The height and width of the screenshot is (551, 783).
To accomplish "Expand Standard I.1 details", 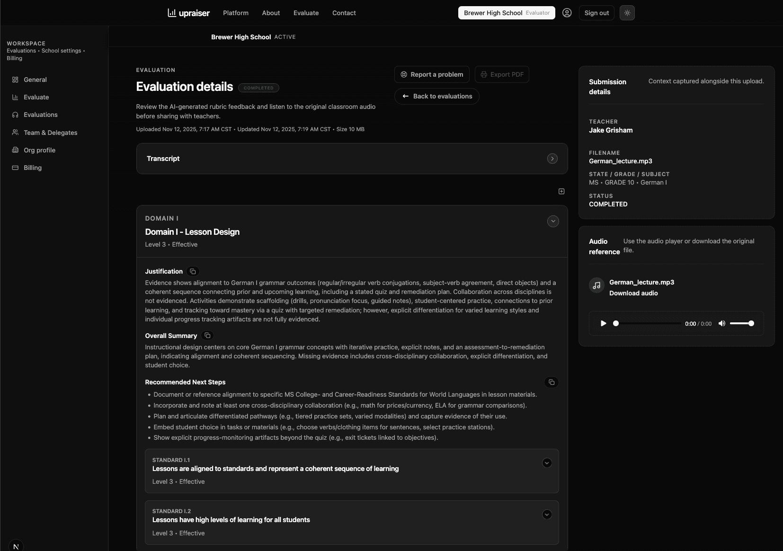I will [x=547, y=463].
